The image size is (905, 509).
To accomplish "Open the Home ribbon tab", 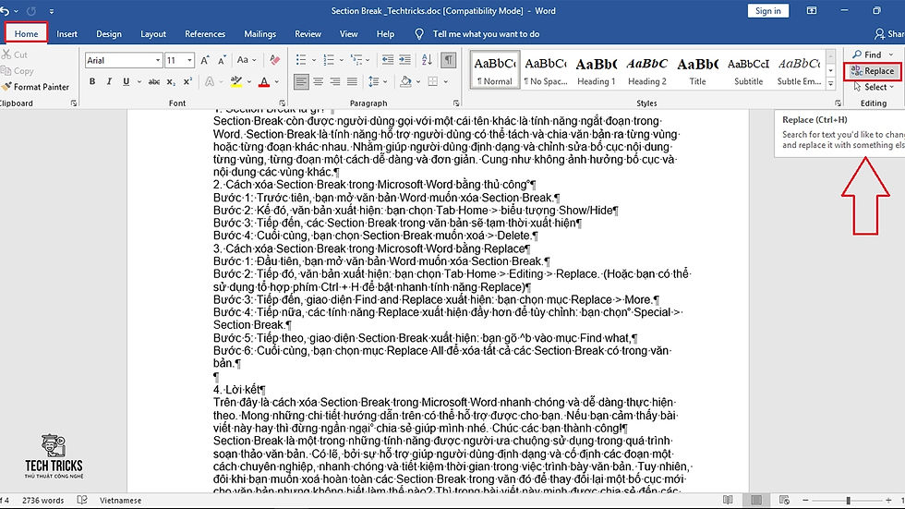I will click(x=27, y=33).
